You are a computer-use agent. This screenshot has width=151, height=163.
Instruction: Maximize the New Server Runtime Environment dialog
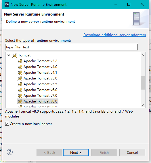coord(129,4)
